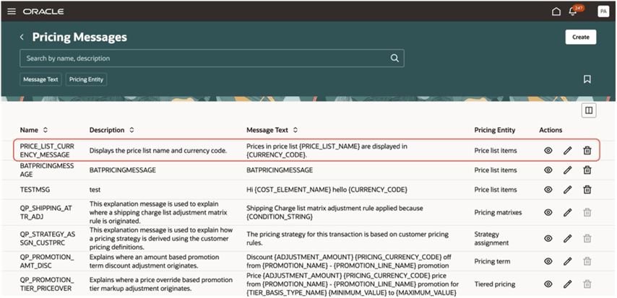Select the BATPRICINGMESSAGE name cell
The height and width of the screenshot is (298, 617).
click(x=47, y=170)
